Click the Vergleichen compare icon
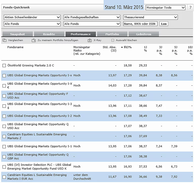Image resolution: width=194 pixels, height=183 pixels. 4,40
